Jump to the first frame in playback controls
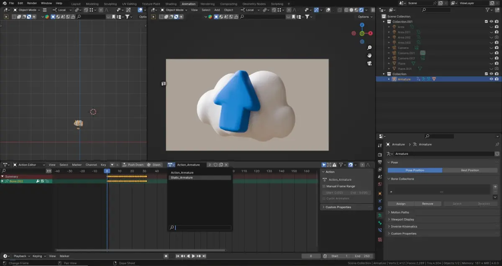 (178, 256)
